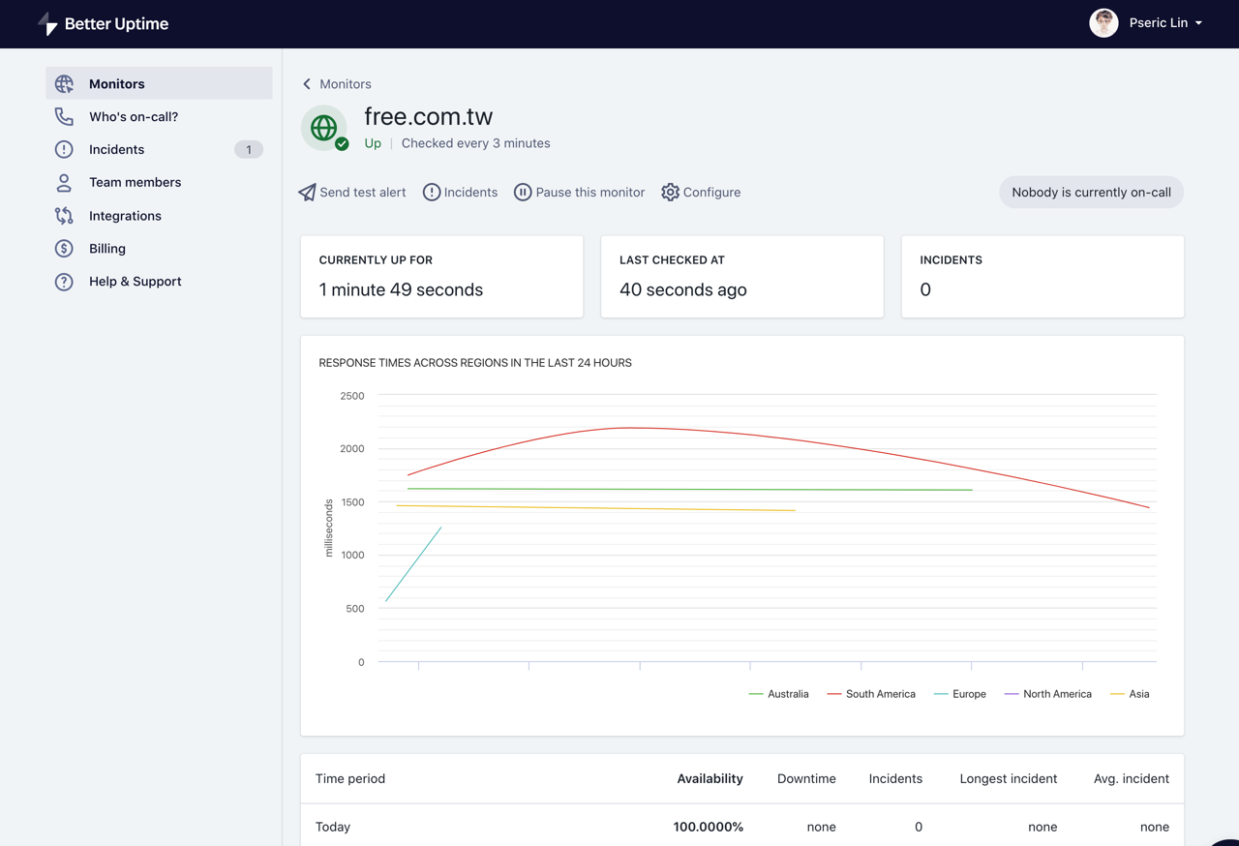Click Checked every 3 minutes text
1239x846 pixels.
click(x=475, y=143)
